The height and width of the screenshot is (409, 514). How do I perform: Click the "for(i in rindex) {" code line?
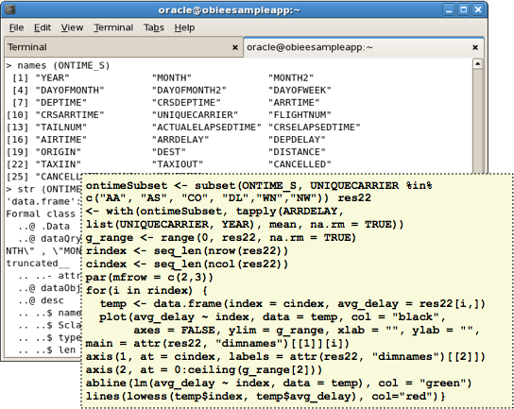(x=146, y=290)
